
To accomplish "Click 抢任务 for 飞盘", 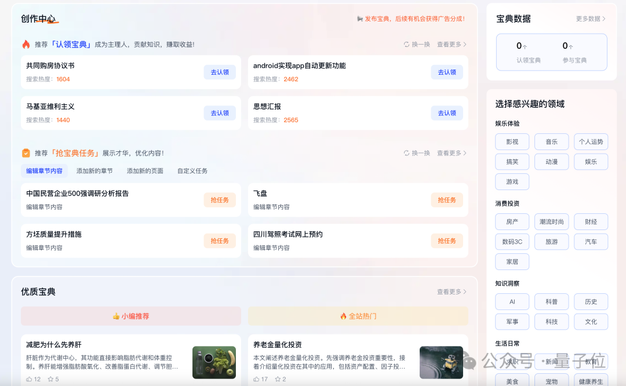I will tap(447, 200).
